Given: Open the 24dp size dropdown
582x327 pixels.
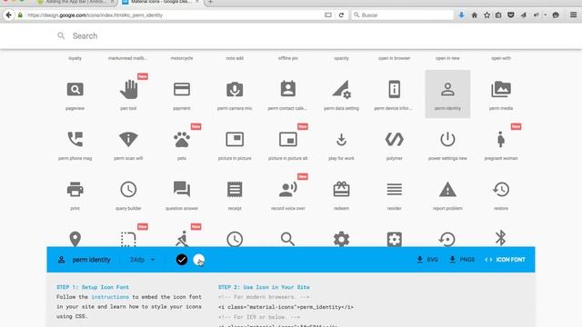Looking at the screenshot, I should point(142,260).
